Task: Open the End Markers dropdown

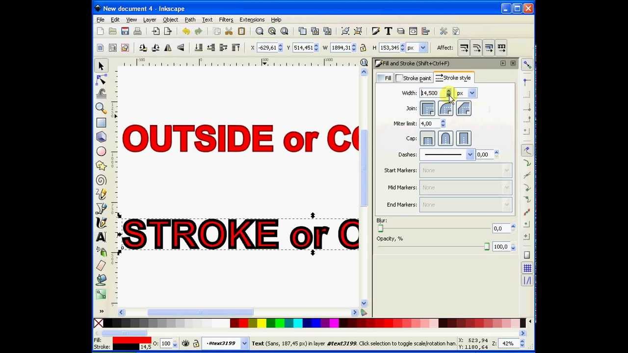Action: pos(466,204)
